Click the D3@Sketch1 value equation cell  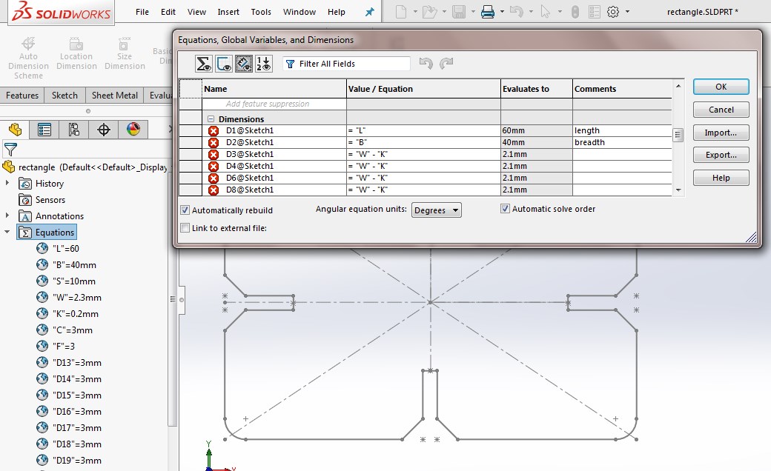tap(423, 154)
